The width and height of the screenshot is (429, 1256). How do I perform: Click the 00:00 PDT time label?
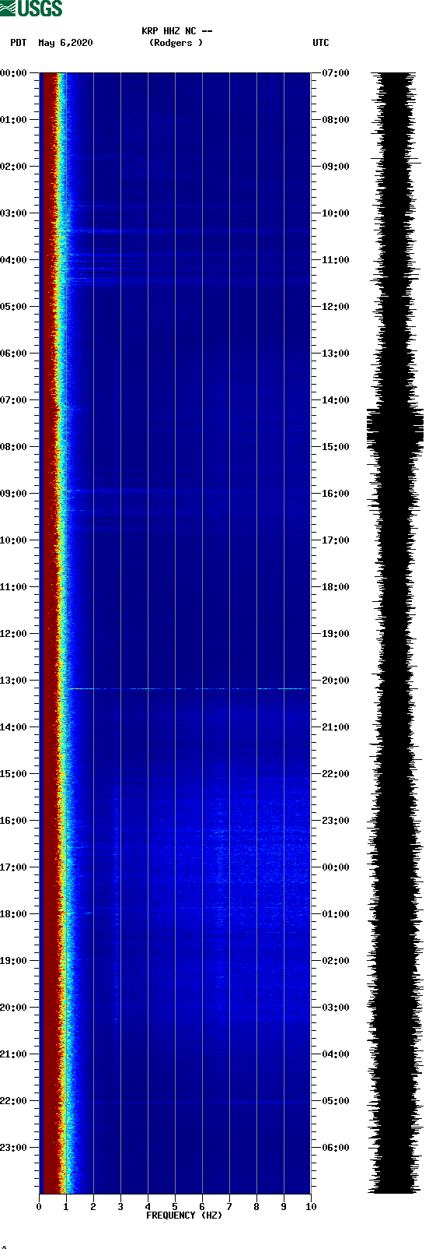tap(13, 73)
